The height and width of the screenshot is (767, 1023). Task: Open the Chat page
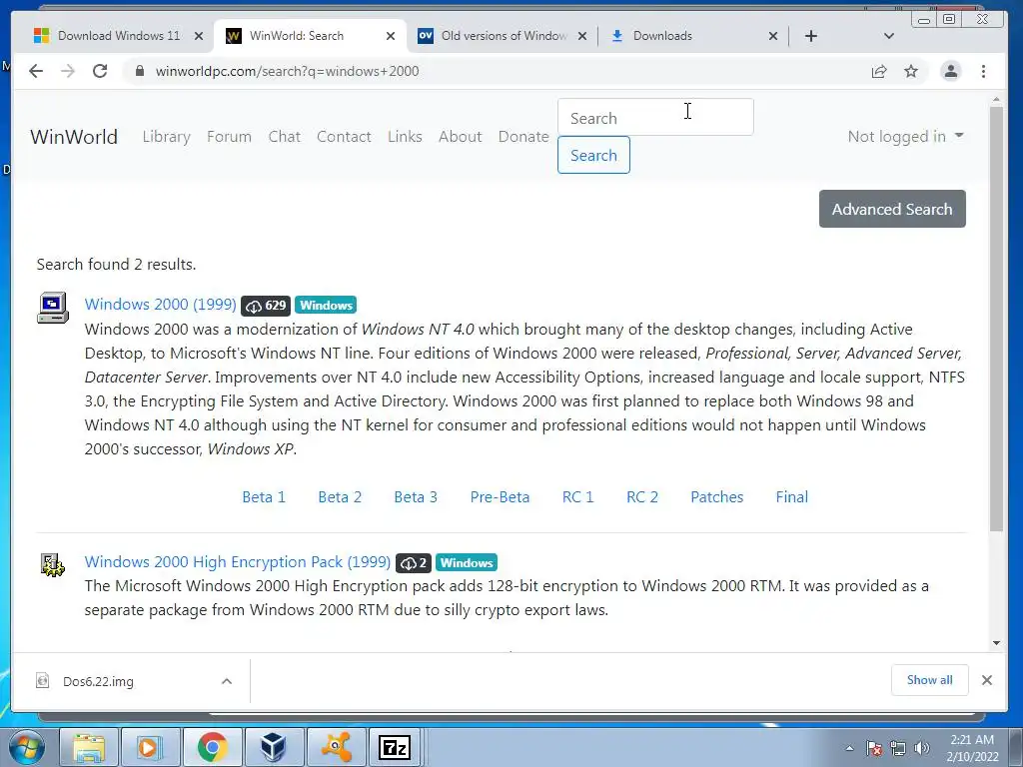(x=285, y=136)
